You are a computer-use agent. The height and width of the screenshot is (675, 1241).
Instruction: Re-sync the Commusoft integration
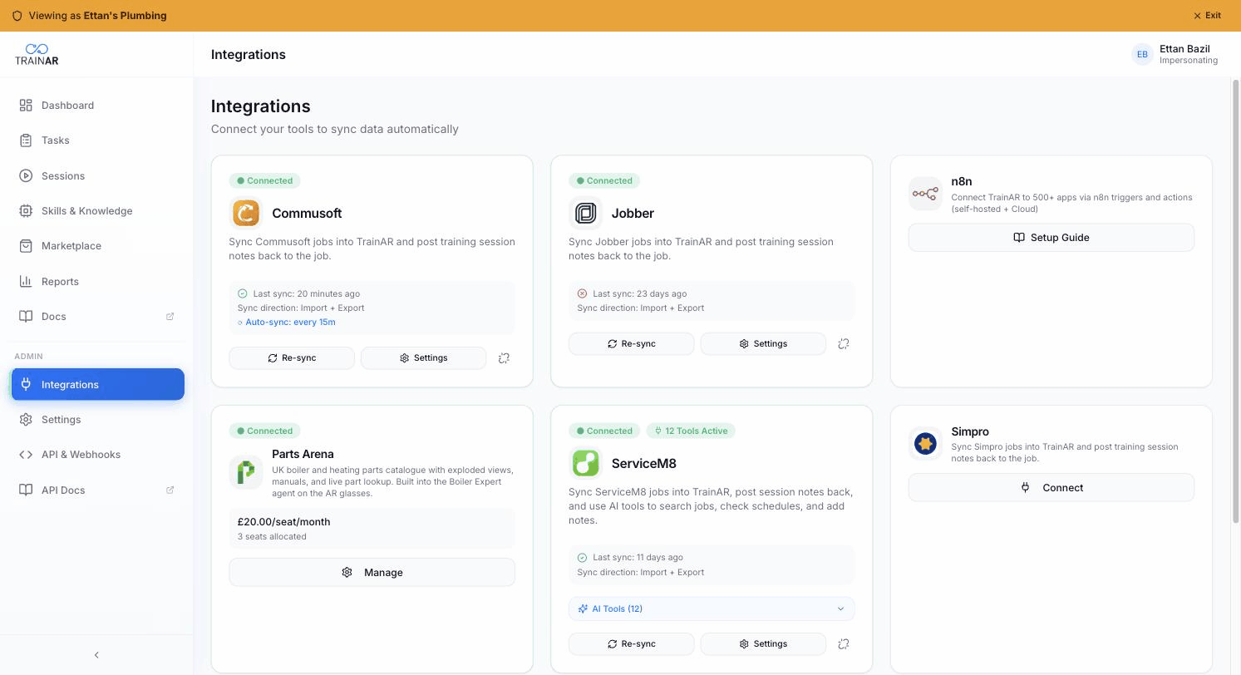pyautogui.click(x=292, y=358)
